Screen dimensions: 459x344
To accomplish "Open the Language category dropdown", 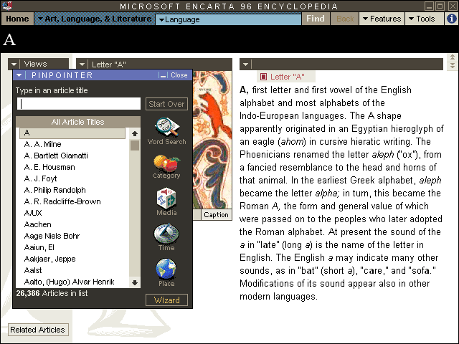I will [228, 19].
